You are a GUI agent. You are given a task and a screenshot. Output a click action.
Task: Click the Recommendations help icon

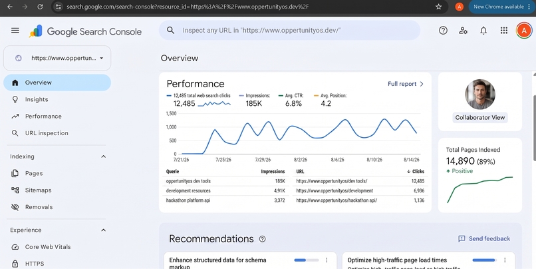pos(262,239)
